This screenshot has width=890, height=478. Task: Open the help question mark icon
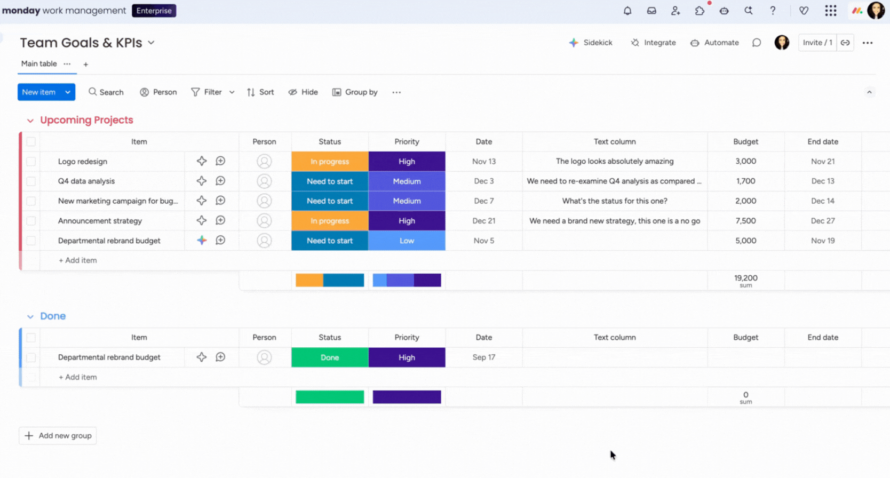click(x=773, y=11)
